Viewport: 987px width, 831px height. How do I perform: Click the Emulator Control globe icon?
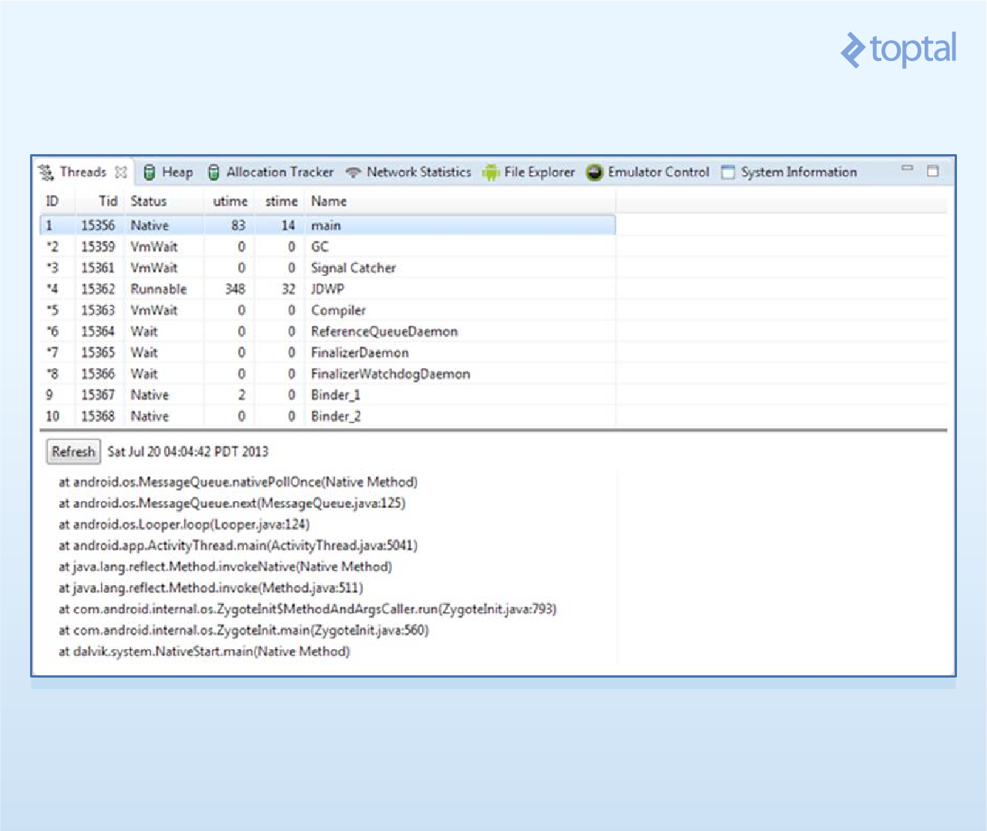(595, 172)
